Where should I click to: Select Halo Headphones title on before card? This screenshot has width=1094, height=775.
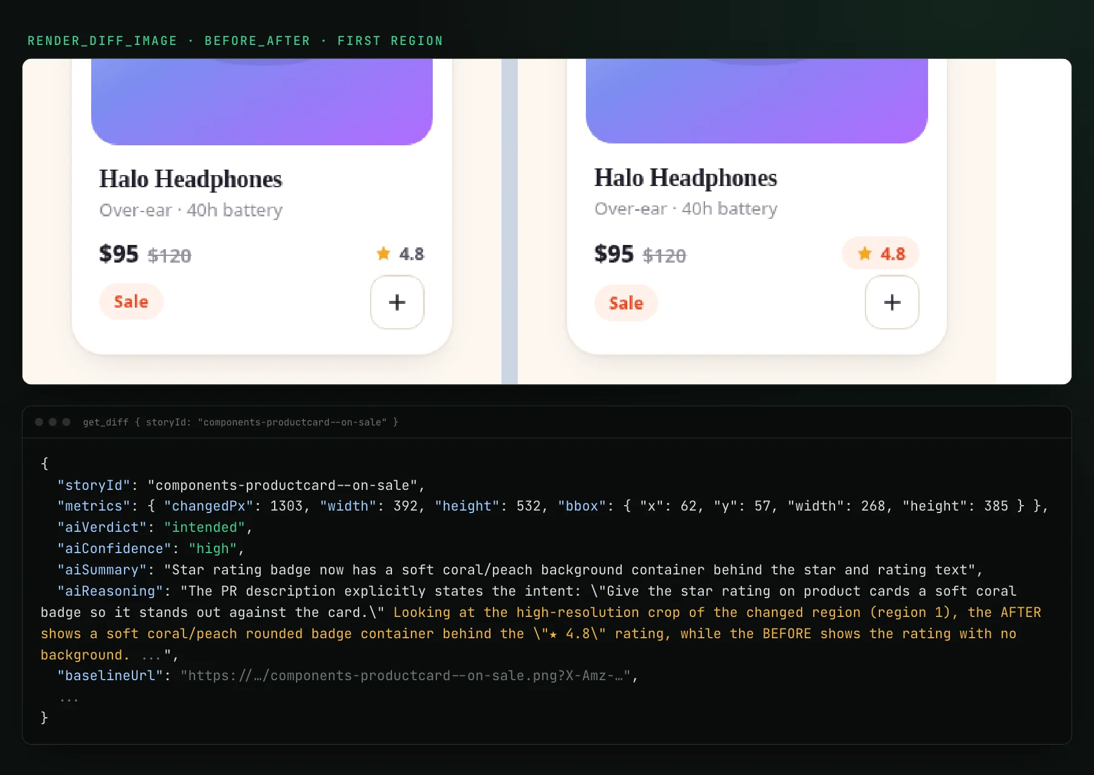point(191,179)
